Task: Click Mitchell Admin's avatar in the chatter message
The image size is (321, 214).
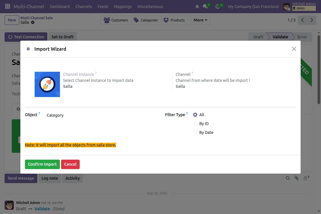Action: 9,205
